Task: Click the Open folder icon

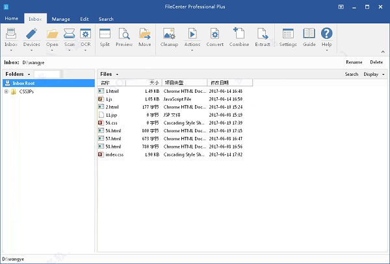Action: coord(52,34)
